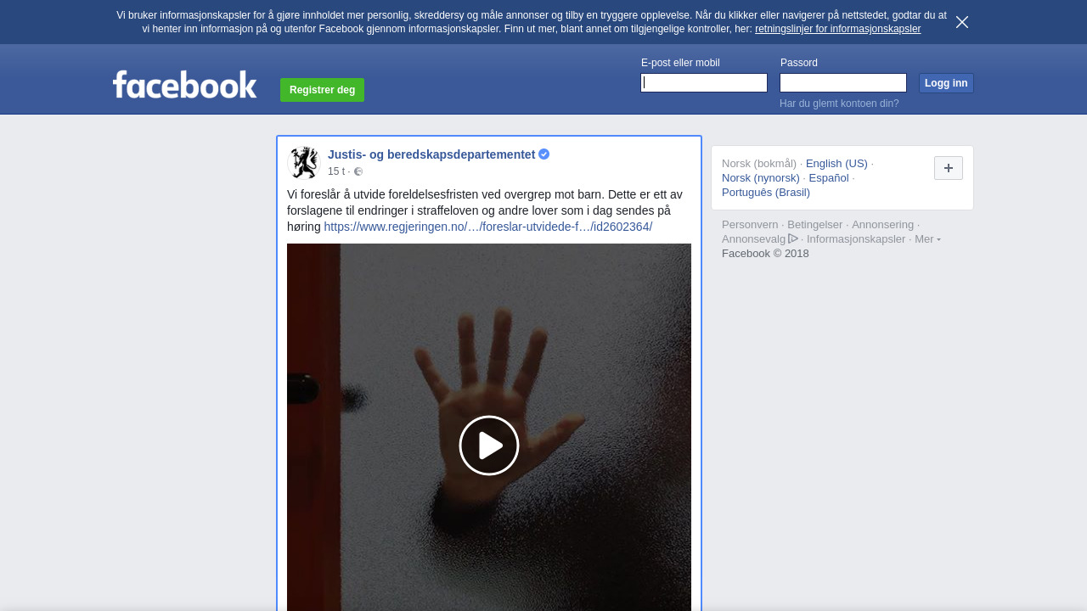Dismiss the cookie notice banner
The width and height of the screenshot is (1087, 611).
[961, 22]
